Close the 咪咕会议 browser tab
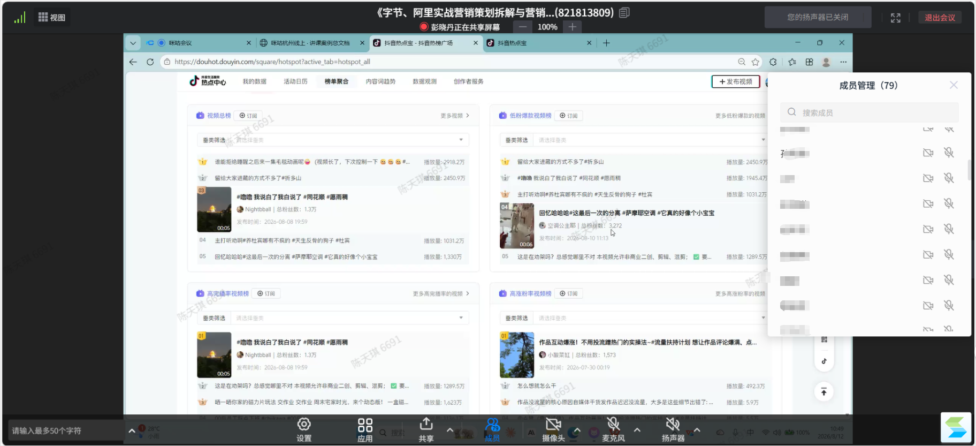 pyautogui.click(x=249, y=43)
